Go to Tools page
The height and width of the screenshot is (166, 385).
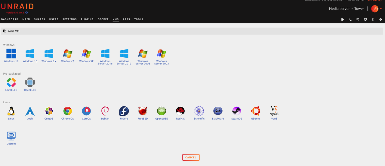139,19
